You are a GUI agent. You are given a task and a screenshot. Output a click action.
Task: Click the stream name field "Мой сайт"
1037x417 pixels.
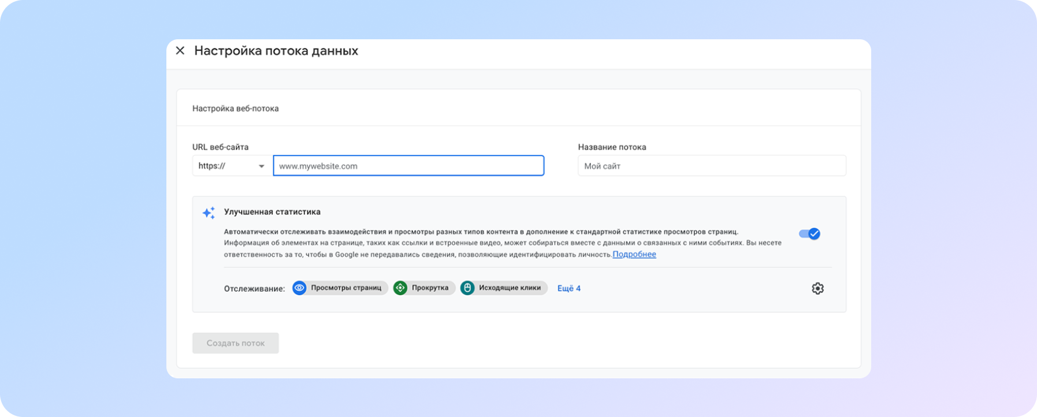711,166
